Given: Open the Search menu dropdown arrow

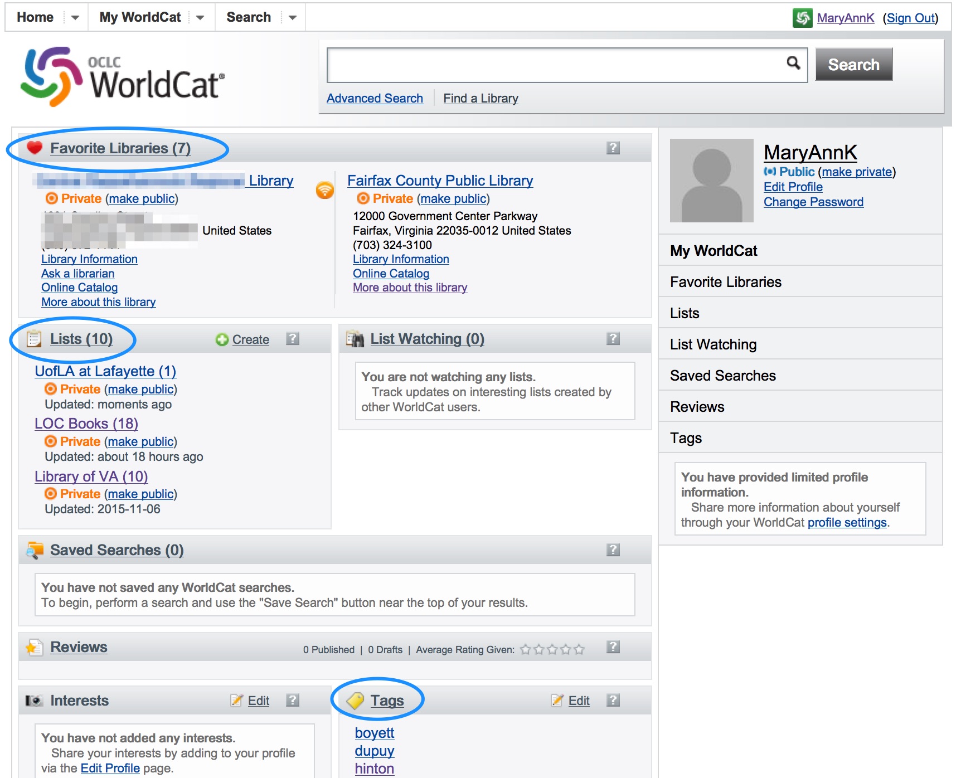Looking at the screenshot, I should (x=293, y=18).
